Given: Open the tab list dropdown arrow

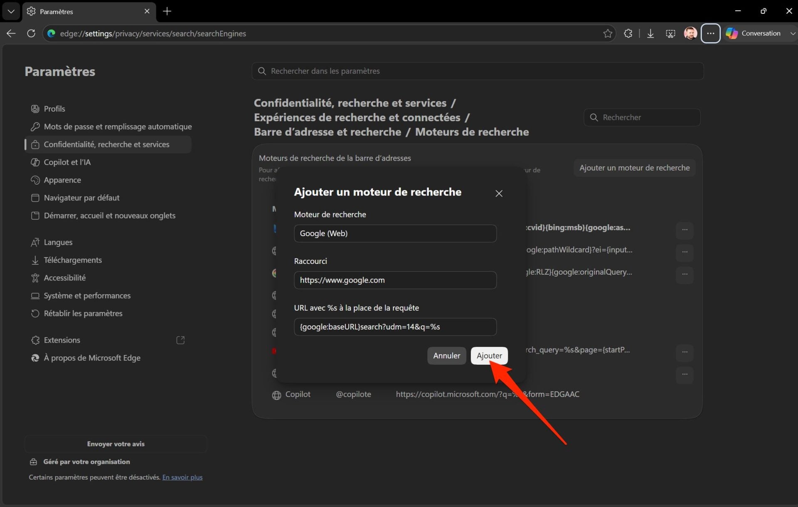Looking at the screenshot, I should click(11, 11).
